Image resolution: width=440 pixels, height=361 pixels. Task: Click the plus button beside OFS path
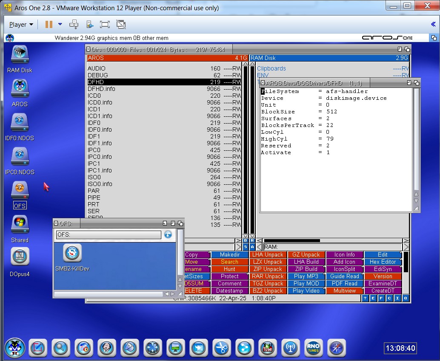point(168,234)
